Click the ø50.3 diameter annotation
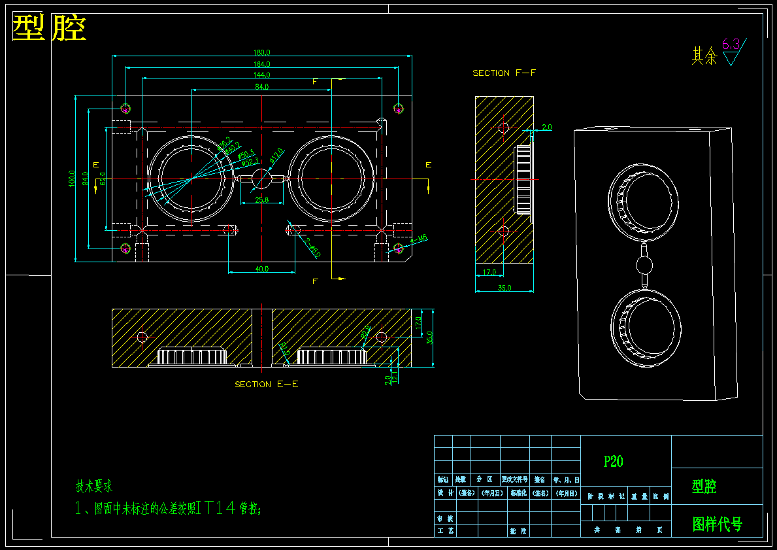777x550 pixels. point(246,154)
